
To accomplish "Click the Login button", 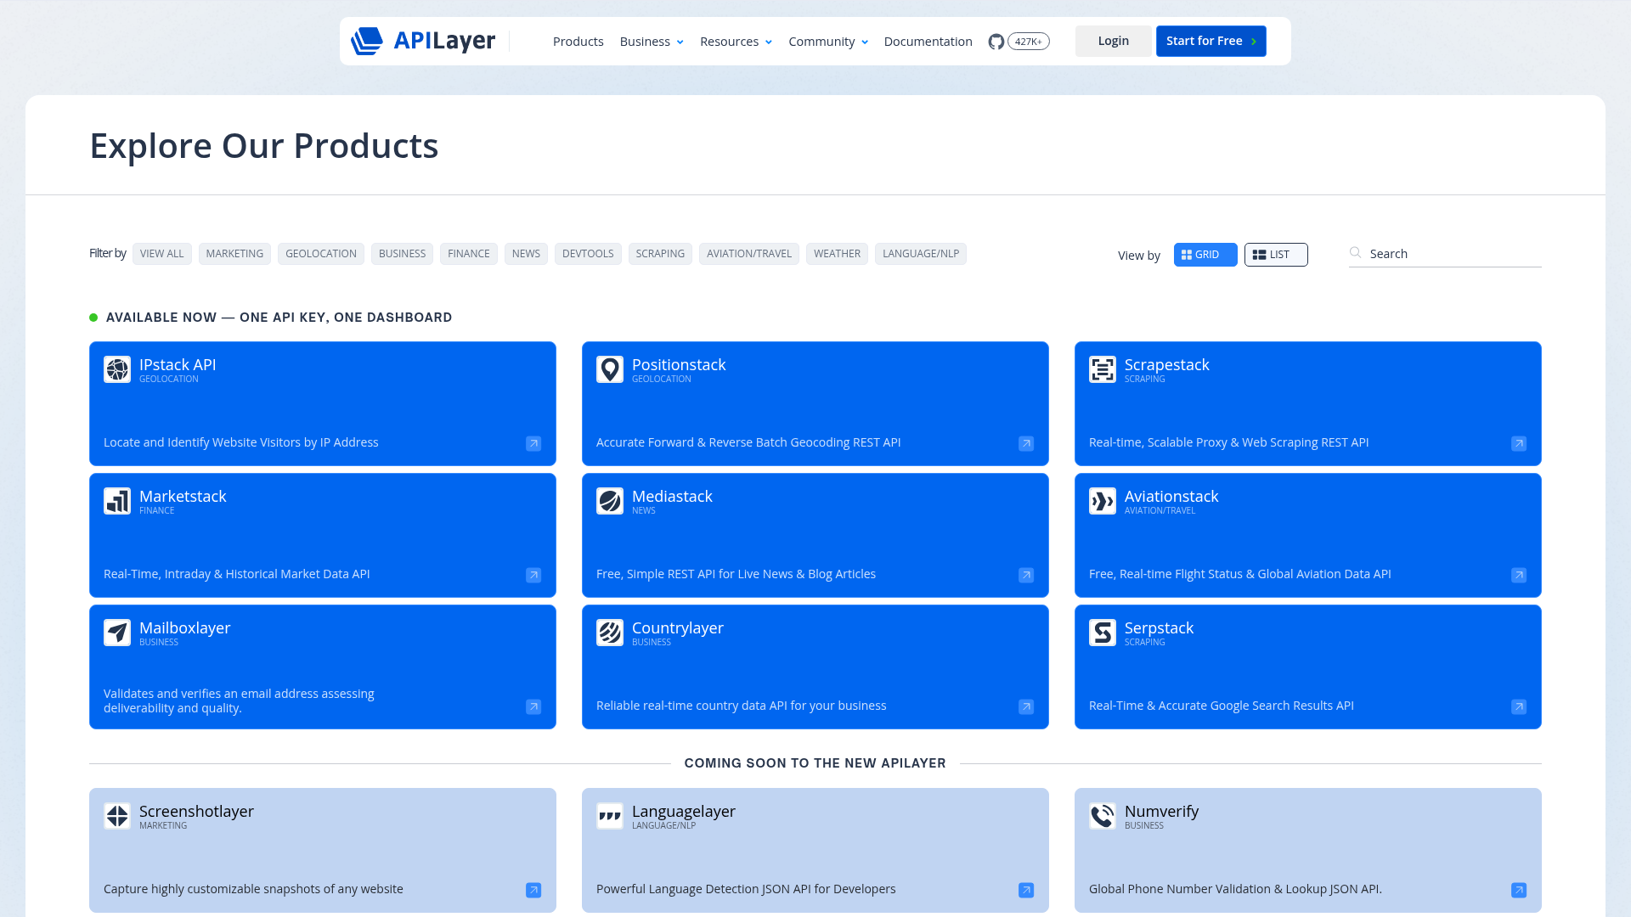I will coord(1113,41).
